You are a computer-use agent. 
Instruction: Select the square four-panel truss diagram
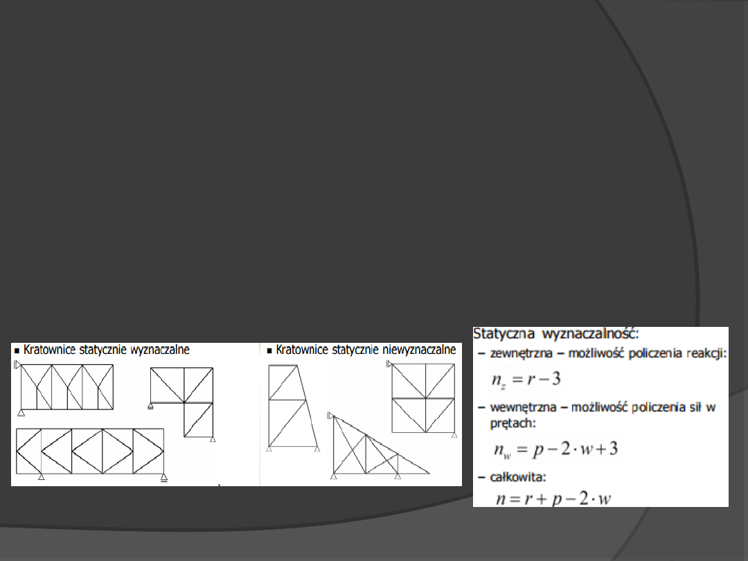[x=422, y=398]
